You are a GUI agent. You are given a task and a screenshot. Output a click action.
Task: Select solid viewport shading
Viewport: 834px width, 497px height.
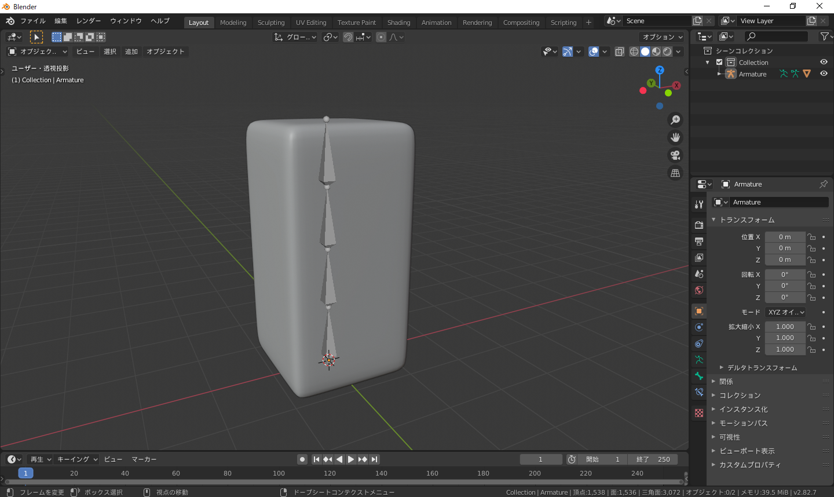pyautogui.click(x=645, y=52)
